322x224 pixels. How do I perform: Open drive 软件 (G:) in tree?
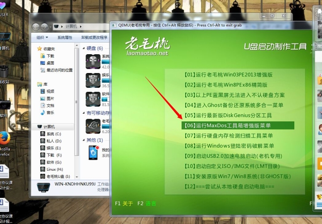tap(54, 162)
